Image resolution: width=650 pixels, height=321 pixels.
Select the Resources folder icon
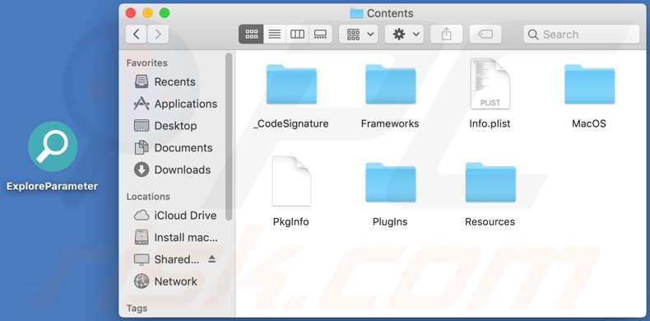pyautogui.click(x=490, y=183)
